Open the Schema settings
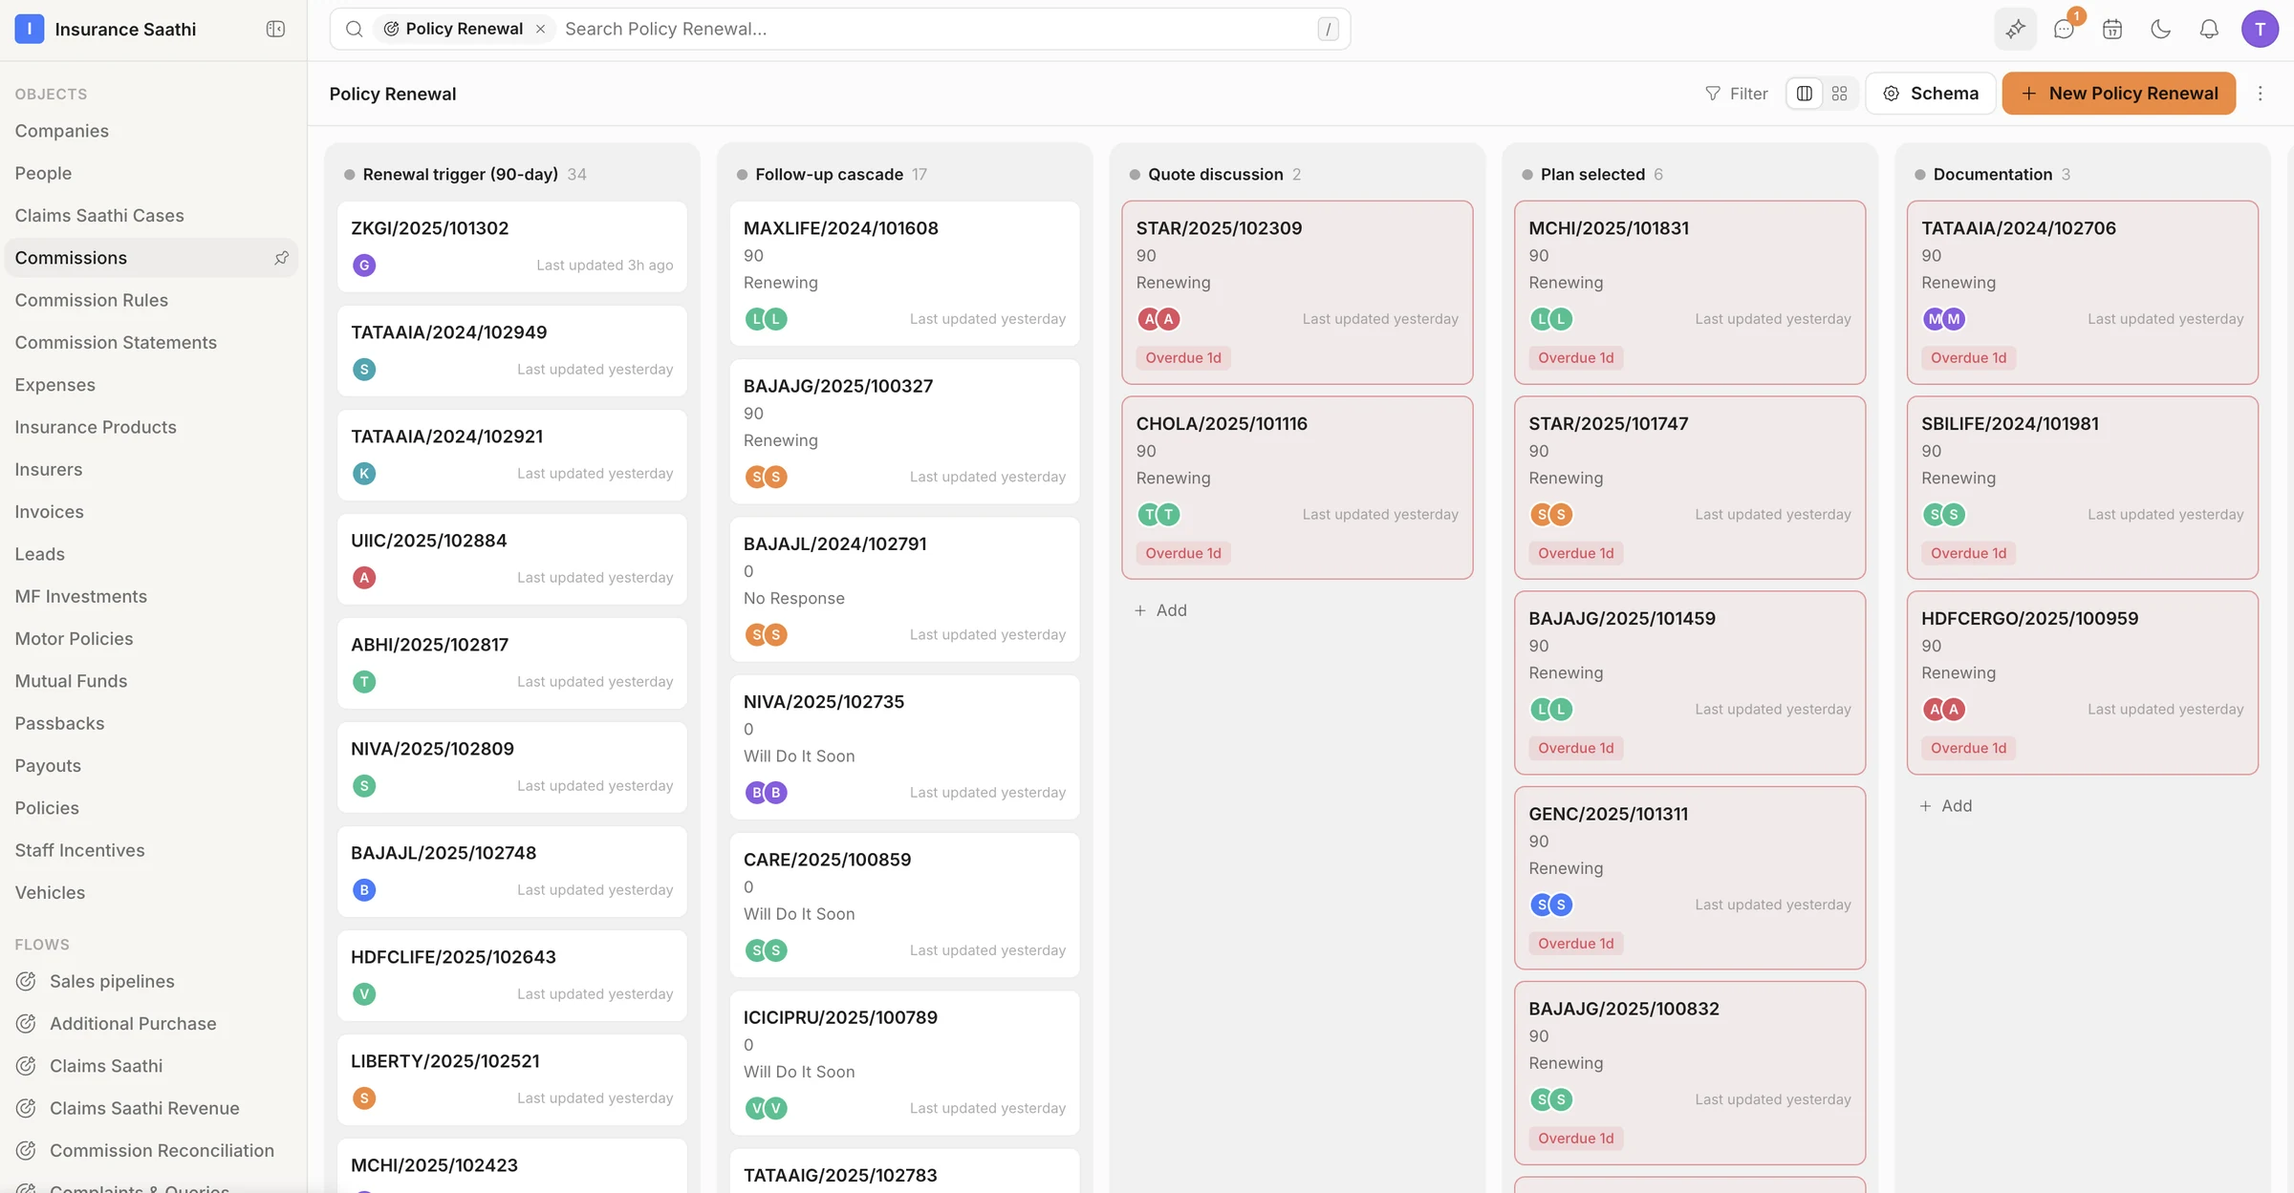The width and height of the screenshot is (2294, 1193). coord(1931,94)
